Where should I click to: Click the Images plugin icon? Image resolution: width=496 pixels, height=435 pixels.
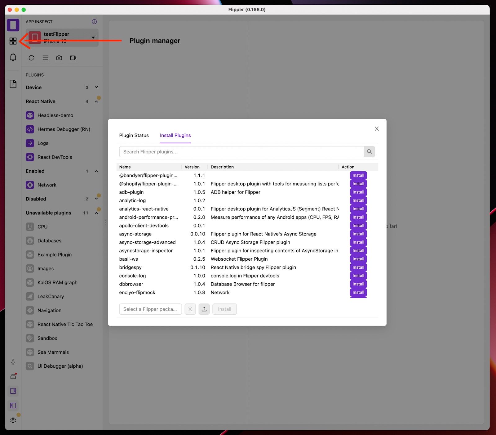point(30,268)
